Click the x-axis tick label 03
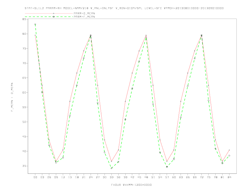Image resolution: width=250 pixels, height=193 pixels. (x=42, y=177)
